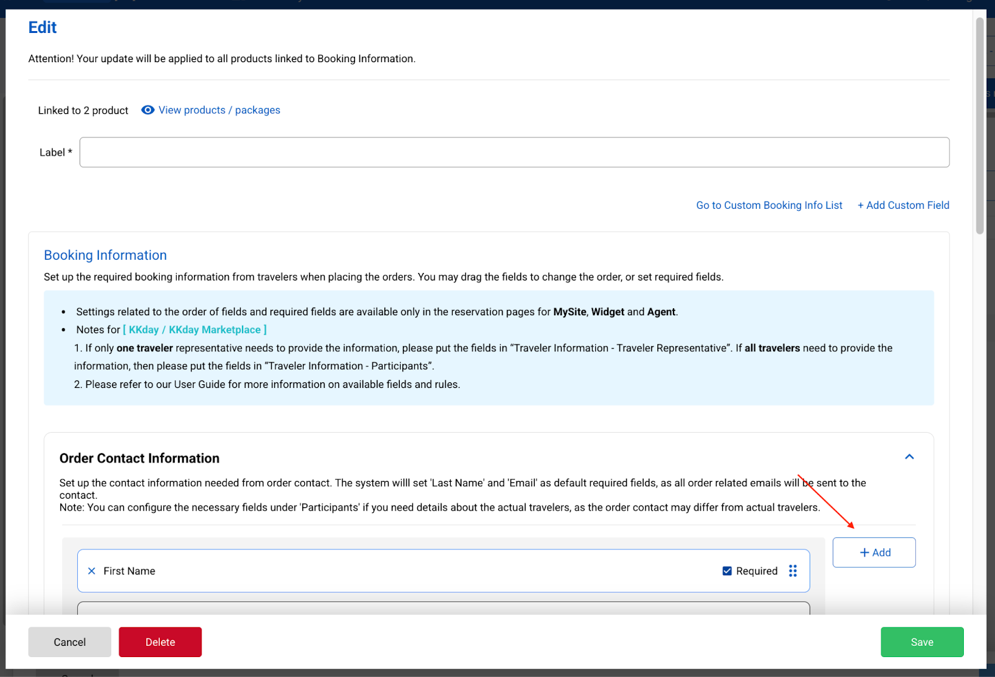Click the green Save button
The height and width of the screenshot is (677, 995).
pyautogui.click(x=922, y=642)
